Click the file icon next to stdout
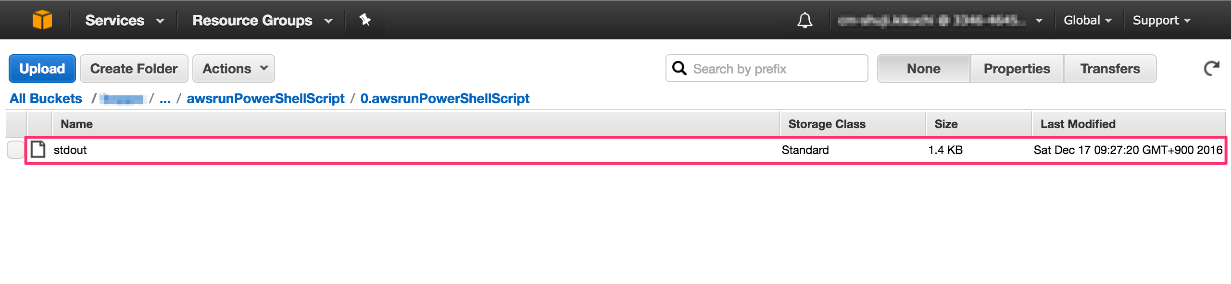The width and height of the screenshot is (1231, 284). pyautogui.click(x=37, y=149)
